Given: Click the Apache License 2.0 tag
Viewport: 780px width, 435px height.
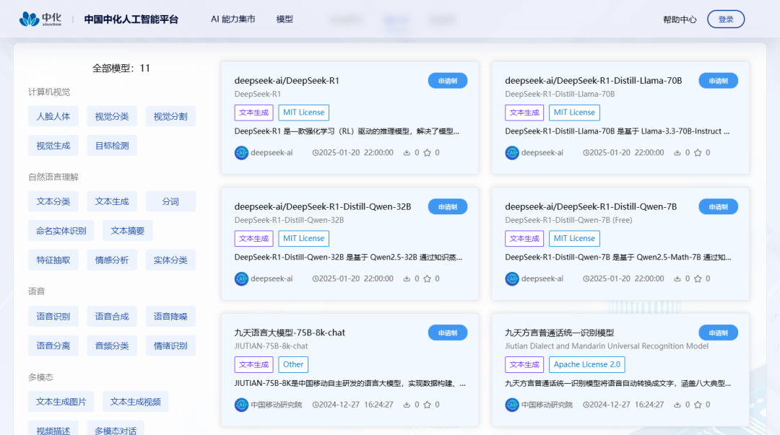Looking at the screenshot, I should (x=586, y=364).
